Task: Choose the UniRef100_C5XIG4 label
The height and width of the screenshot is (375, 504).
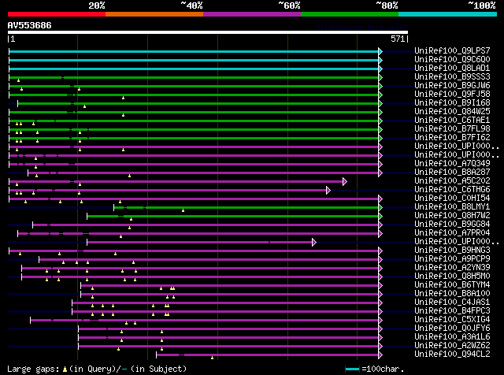Action: [452, 320]
